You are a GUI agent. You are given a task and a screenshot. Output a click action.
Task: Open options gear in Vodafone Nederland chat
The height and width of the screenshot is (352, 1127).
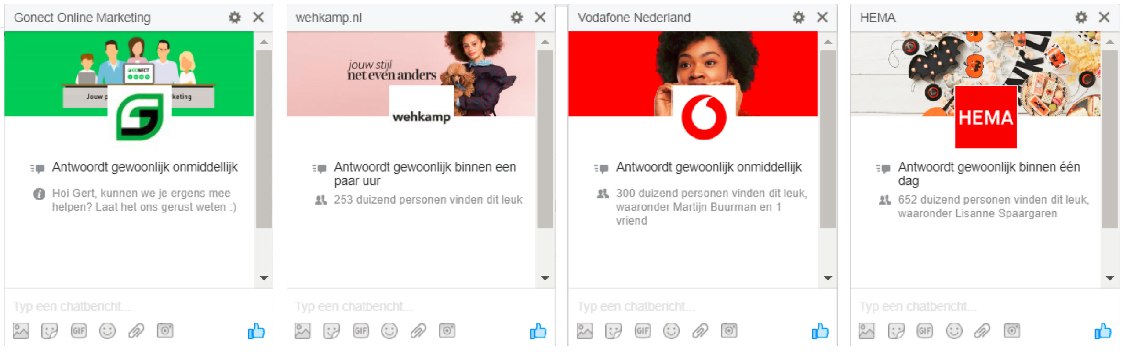799,18
